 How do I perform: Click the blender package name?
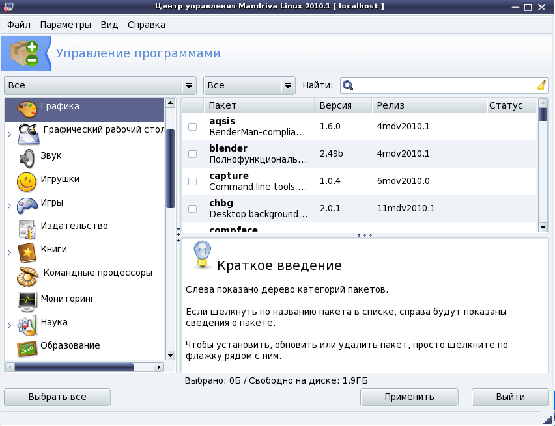click(x=228, y=148)
